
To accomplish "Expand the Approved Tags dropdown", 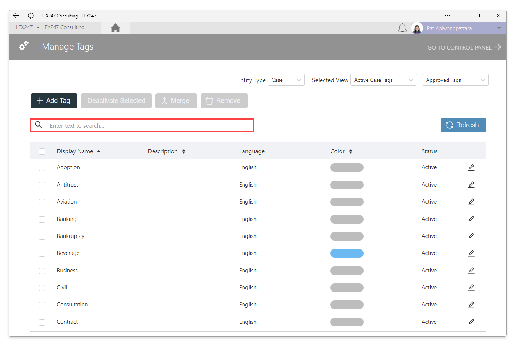I will (x=455, y=80).
